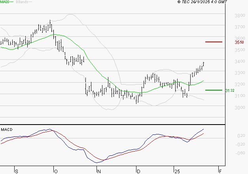Screen dimensions: 248x174
Task: Click the MACD panel label
Action: [7, 130]
